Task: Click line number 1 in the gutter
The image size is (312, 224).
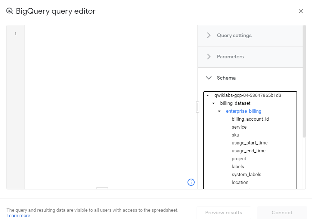Action: [15, 34]
